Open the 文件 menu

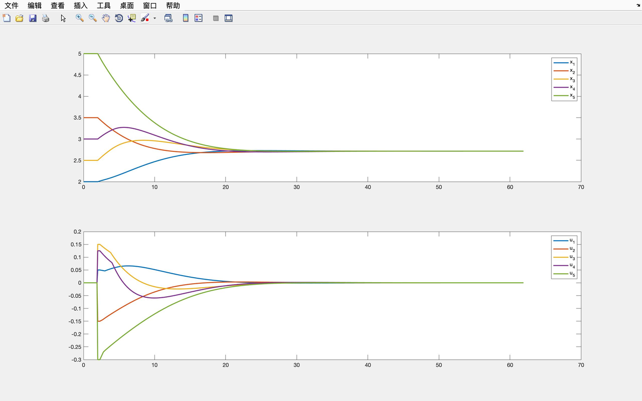[12, 6]
